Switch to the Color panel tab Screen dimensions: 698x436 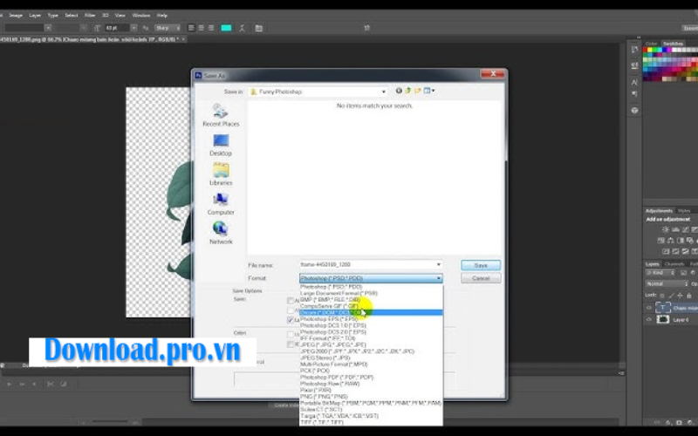click(x=651, y=44)
